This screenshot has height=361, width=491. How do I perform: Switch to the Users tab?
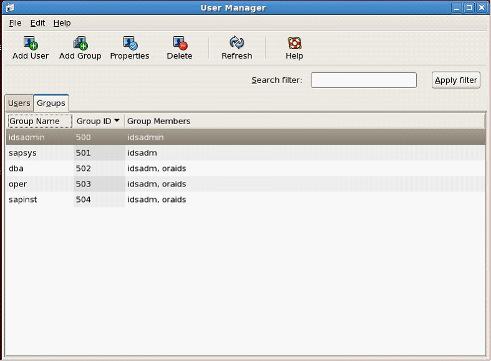point(19,103)
